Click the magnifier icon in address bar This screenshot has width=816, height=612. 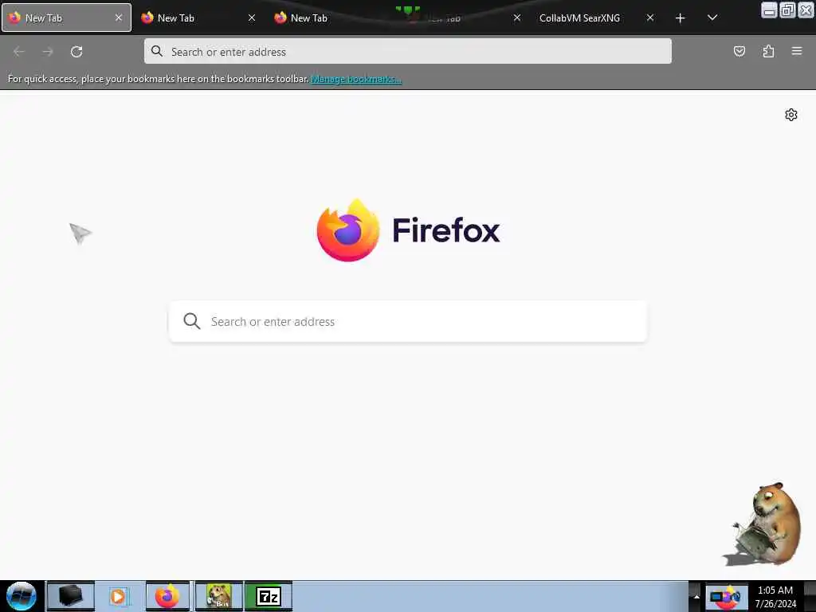click(157, 51)
